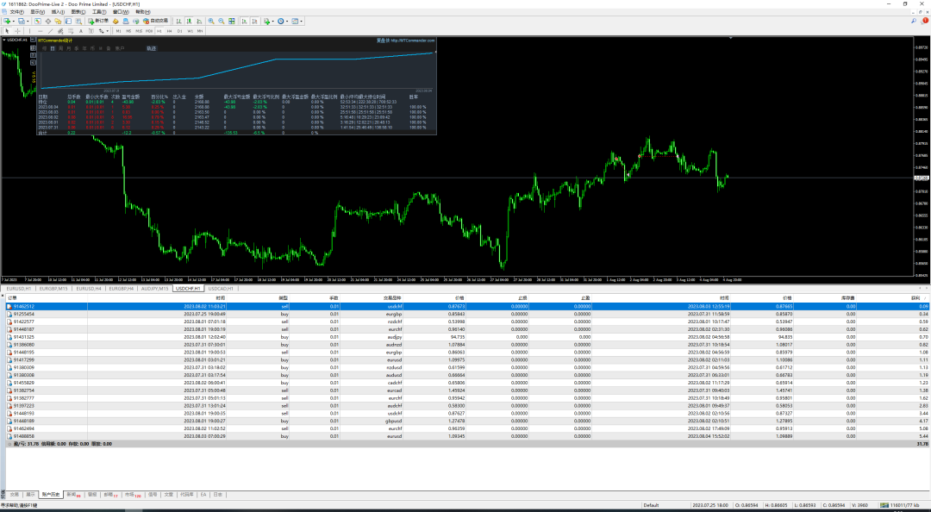931x512 pixels.
Task: Open the arrows symbols dropdown
Action: [103, 31]
